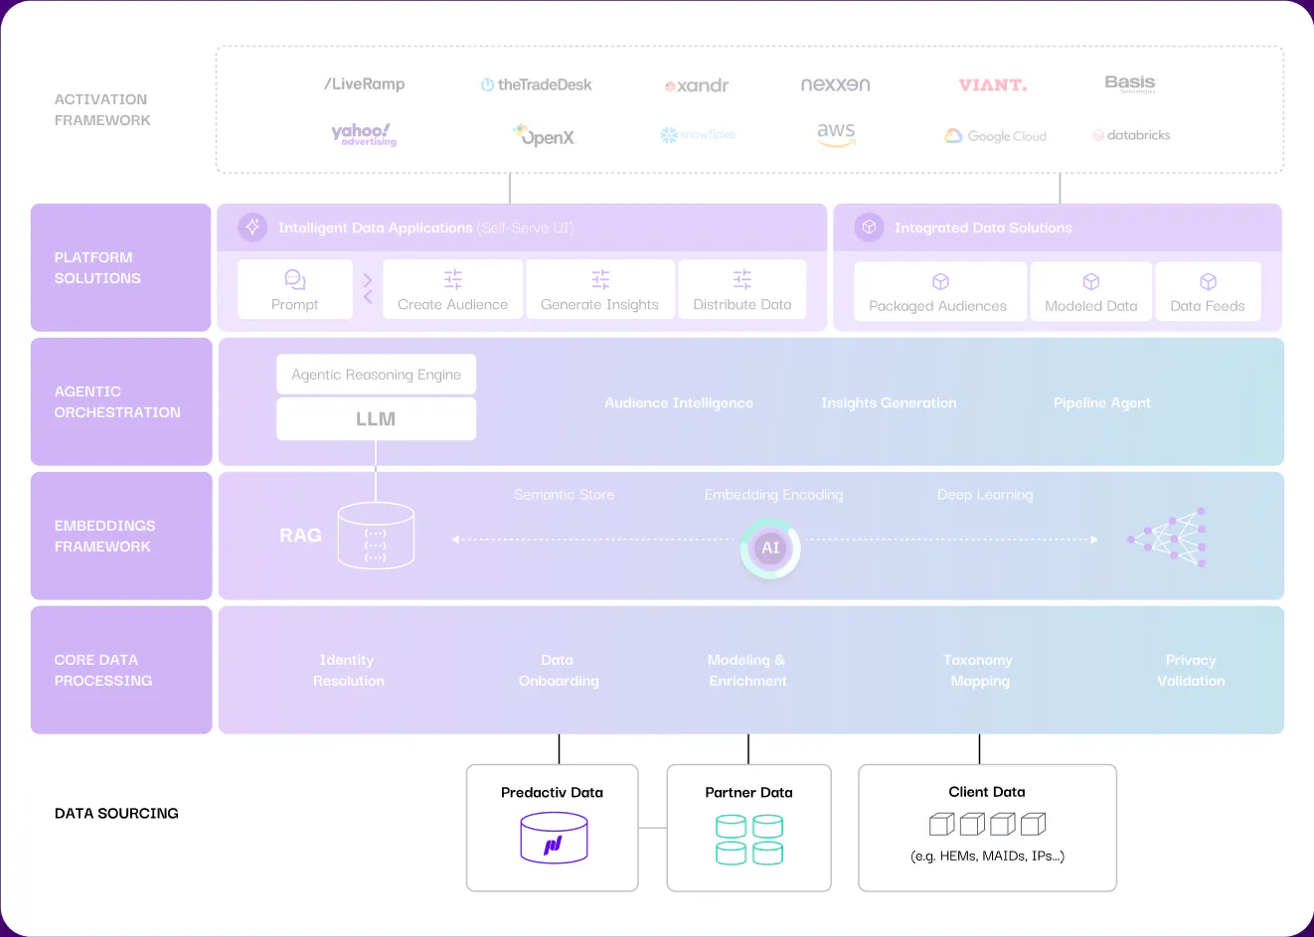
Task: Click the nexxen logo
Action: tap(835, 85)
